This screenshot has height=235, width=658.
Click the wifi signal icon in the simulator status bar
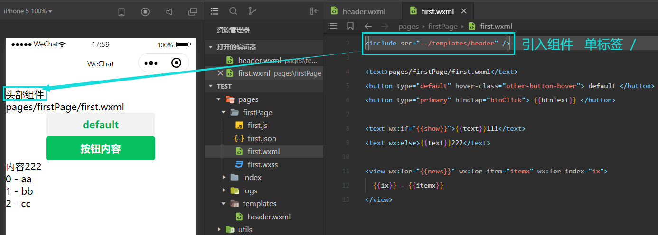62,45
